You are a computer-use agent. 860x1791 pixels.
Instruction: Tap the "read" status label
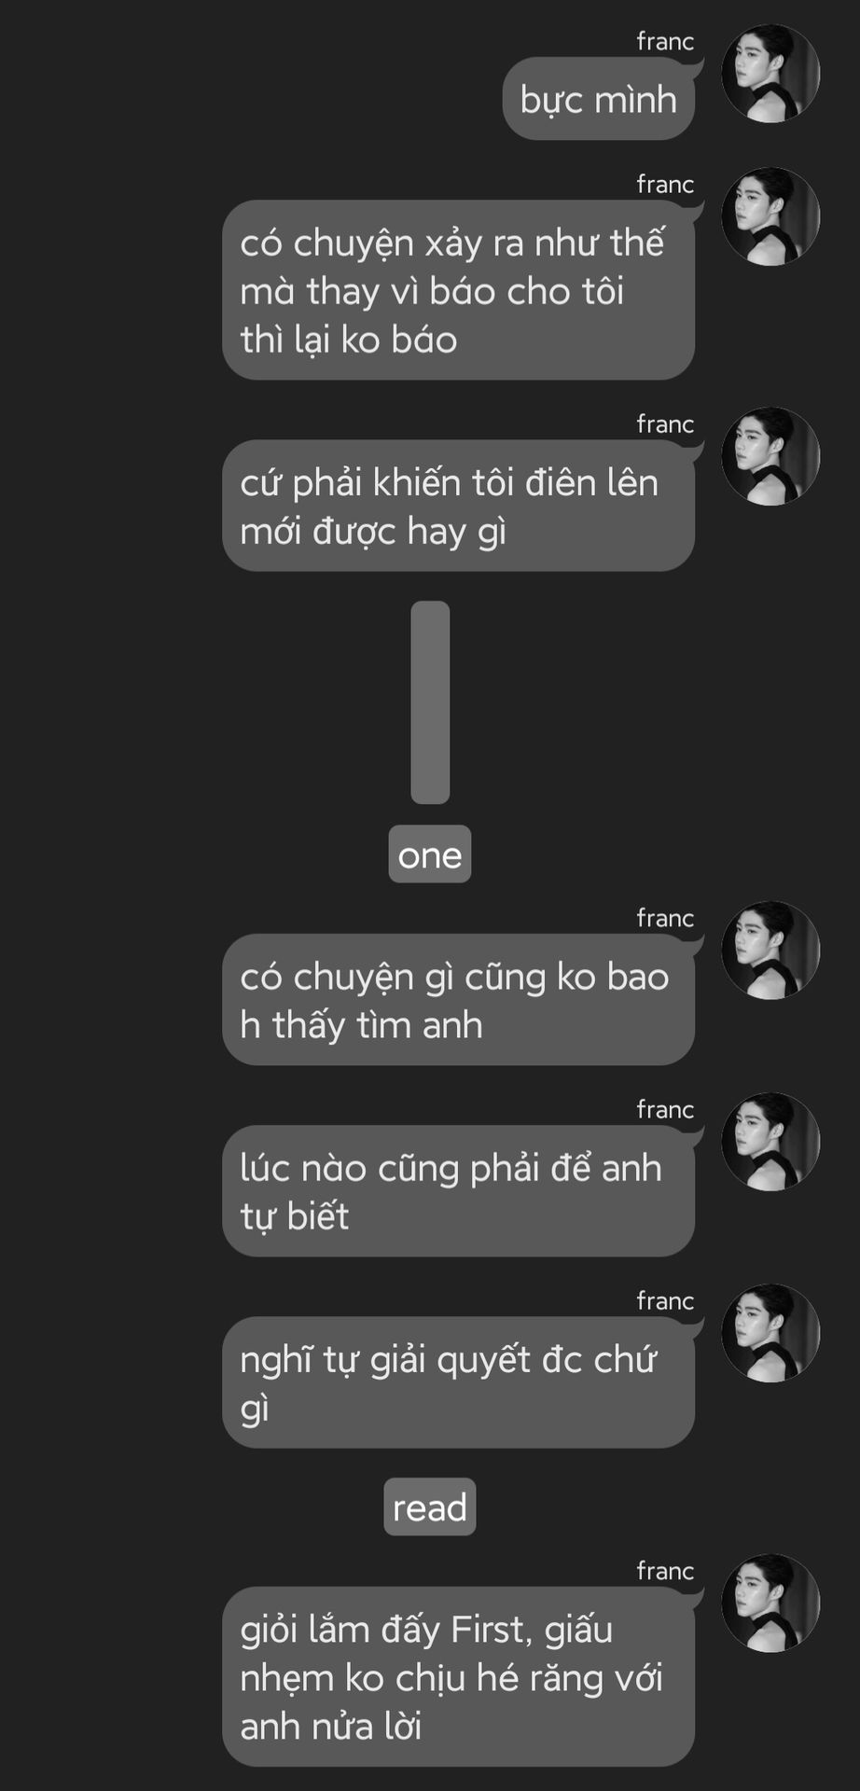click(x=430, y=1506)
